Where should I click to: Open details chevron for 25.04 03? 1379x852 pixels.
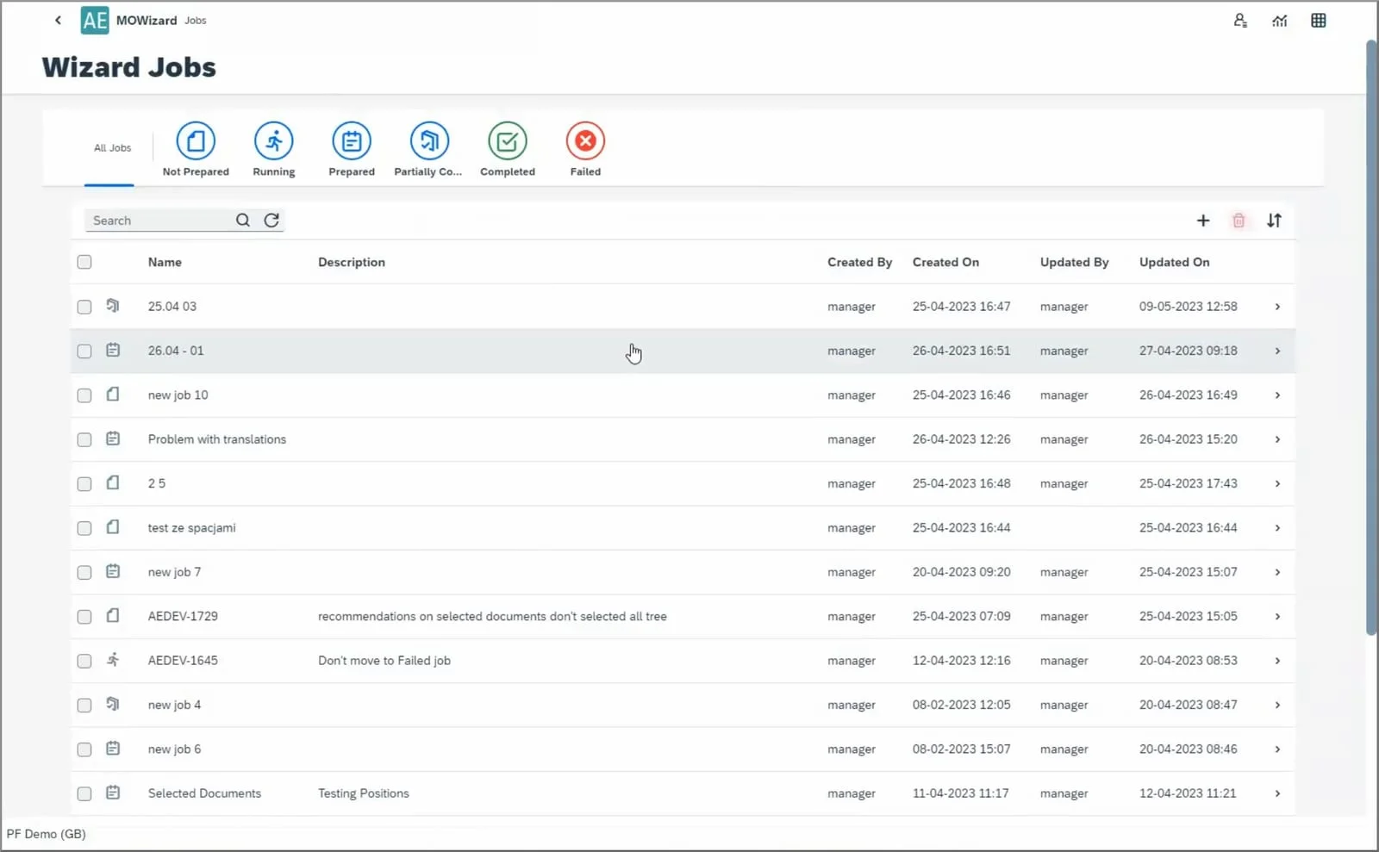coord(1277,307)
